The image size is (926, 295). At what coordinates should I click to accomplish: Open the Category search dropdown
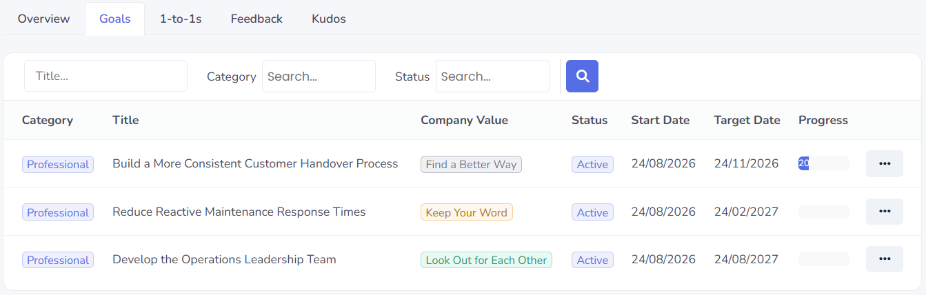click(x=319, y=77)
